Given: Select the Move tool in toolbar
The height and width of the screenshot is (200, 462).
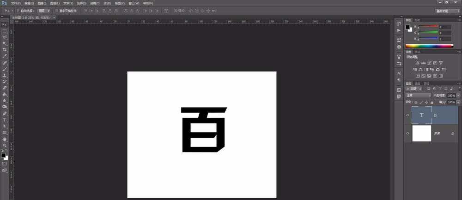Looking at the screenshot, I should tap(5, 24).
